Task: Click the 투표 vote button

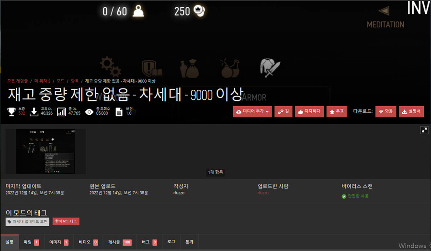Action: 337,111
